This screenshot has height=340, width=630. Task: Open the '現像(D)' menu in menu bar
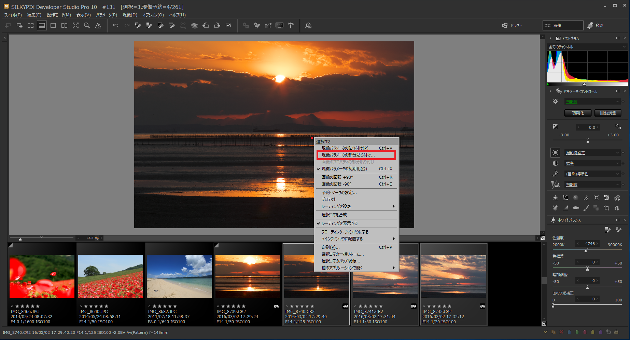tap(130, 15)
